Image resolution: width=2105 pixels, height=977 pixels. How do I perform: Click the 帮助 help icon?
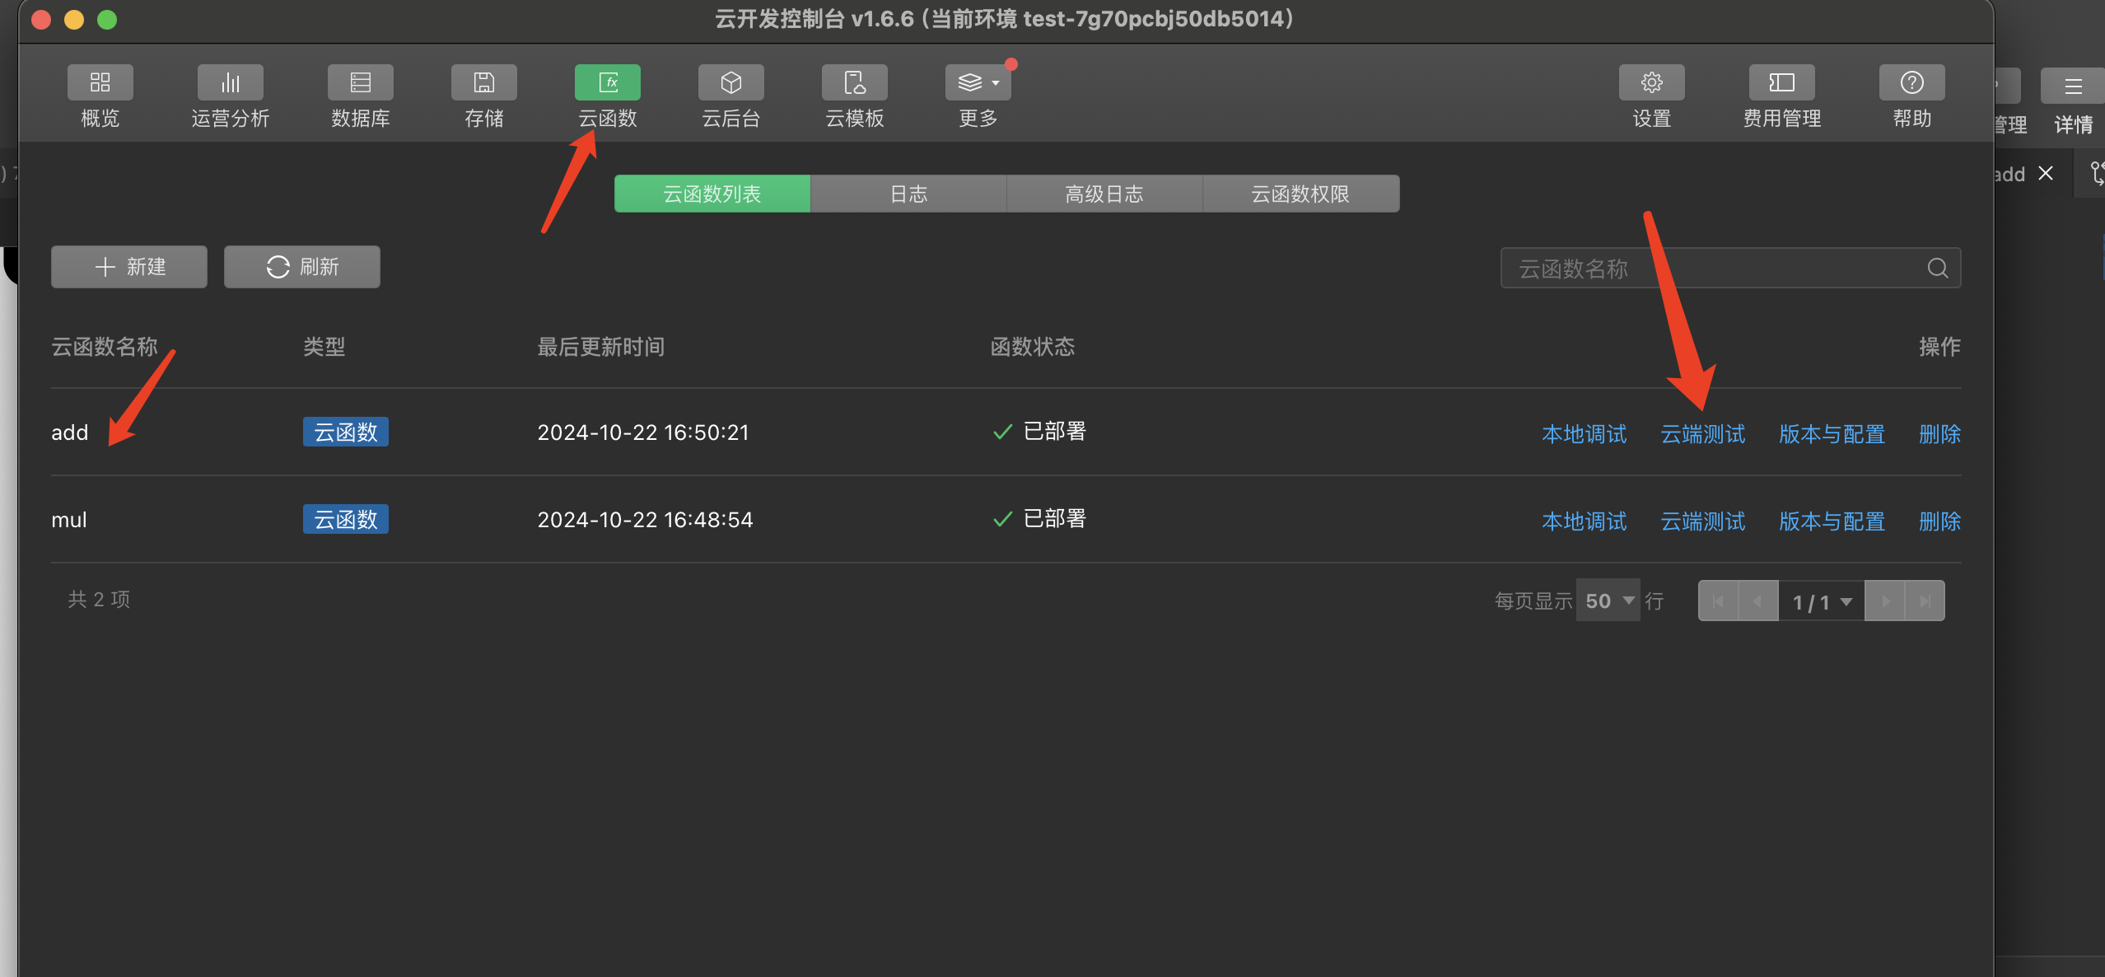[1911, 83]
